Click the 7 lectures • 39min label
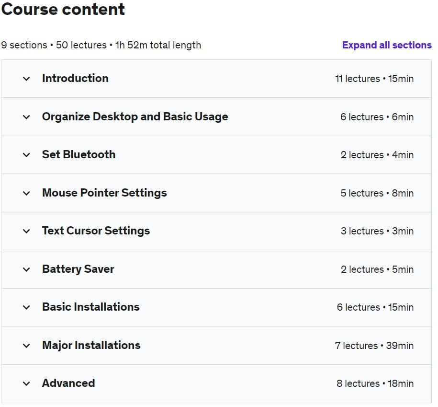This screenshot has width=438, height=407. click(374, 346)
